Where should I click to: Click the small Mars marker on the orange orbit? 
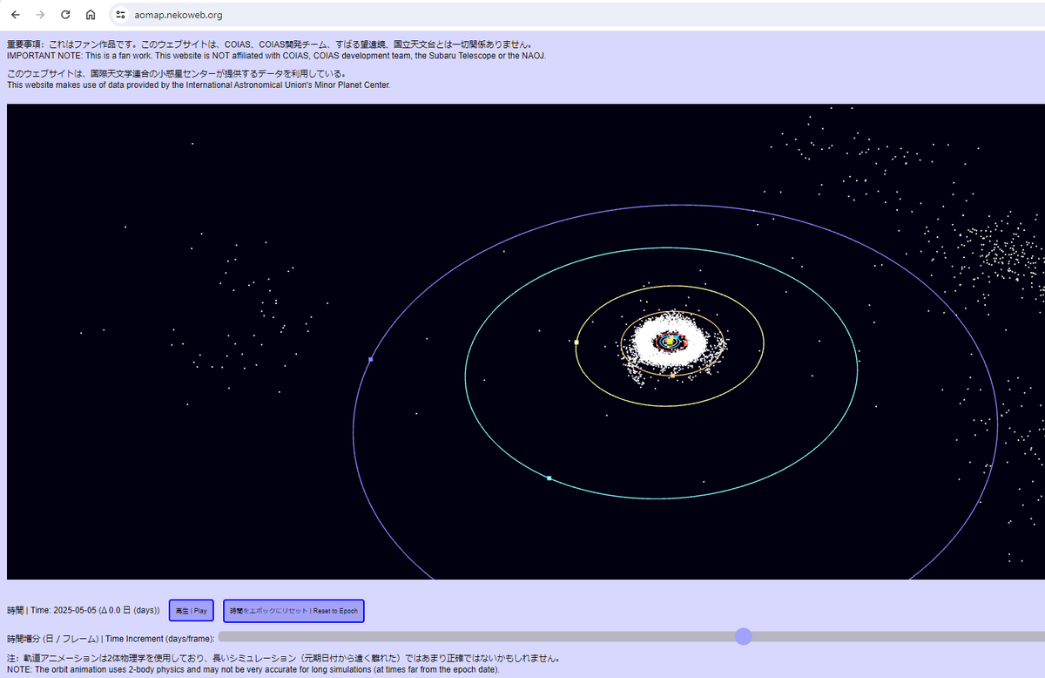tap(672, 376)
